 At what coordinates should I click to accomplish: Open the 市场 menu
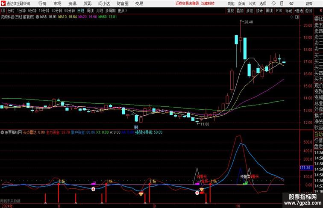[58, 3]
